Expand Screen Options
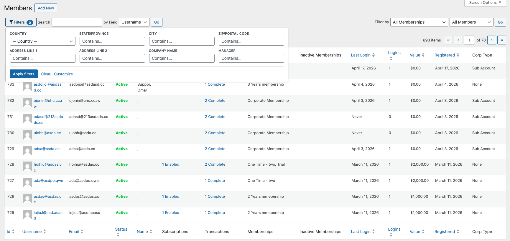Image resolution: width=510 pixels, height=241 pixels. (485, 3)
